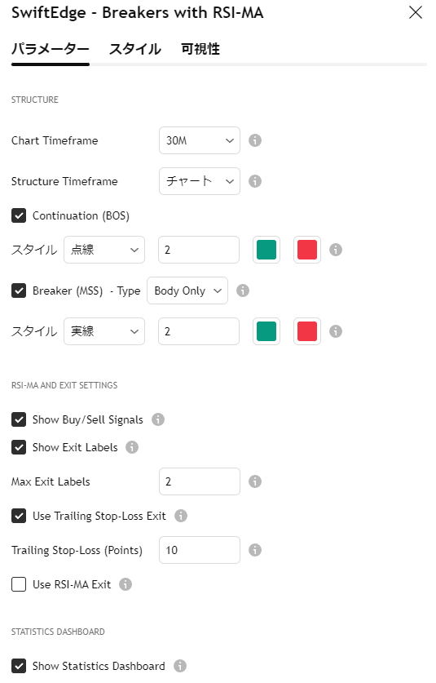Image resolution: width=436 pixels, height=683 pixels.
Task: Pick the green color swatch for BOS
Action: [x=266, y=250]
